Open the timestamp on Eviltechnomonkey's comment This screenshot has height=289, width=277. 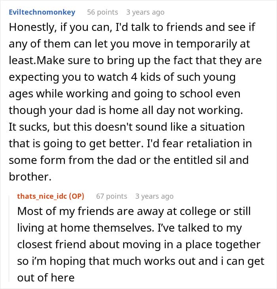[145, 12]
